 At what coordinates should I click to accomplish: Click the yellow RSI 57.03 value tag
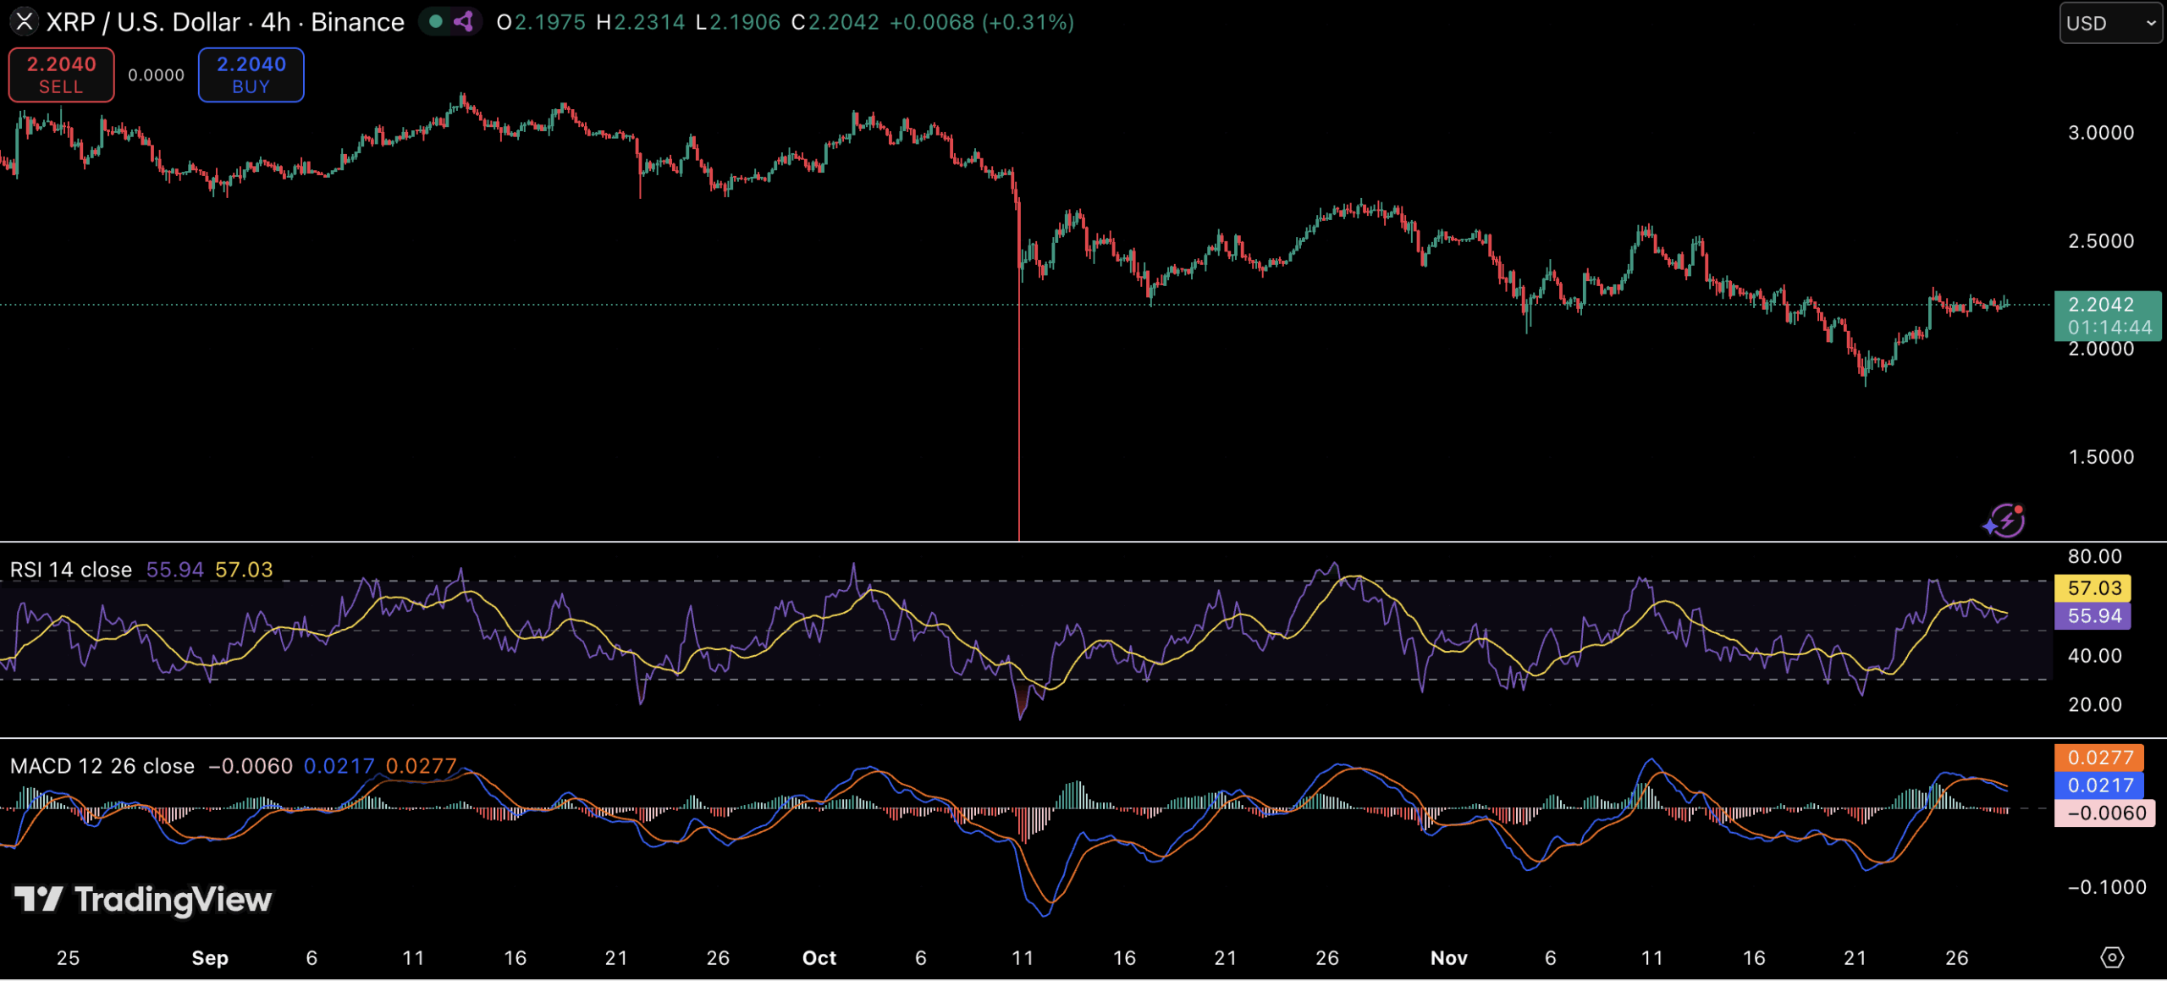tap(2093, 587)
